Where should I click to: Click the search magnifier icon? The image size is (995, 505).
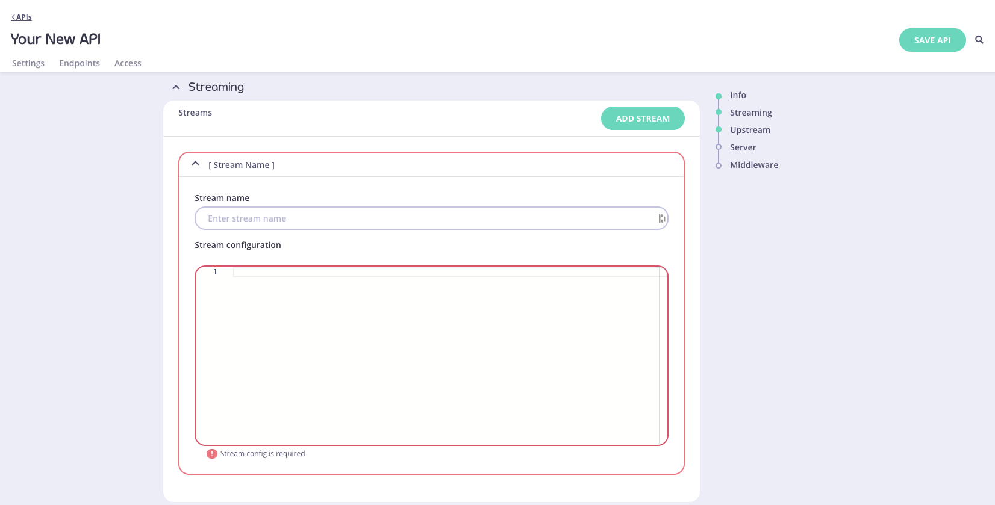979,40
